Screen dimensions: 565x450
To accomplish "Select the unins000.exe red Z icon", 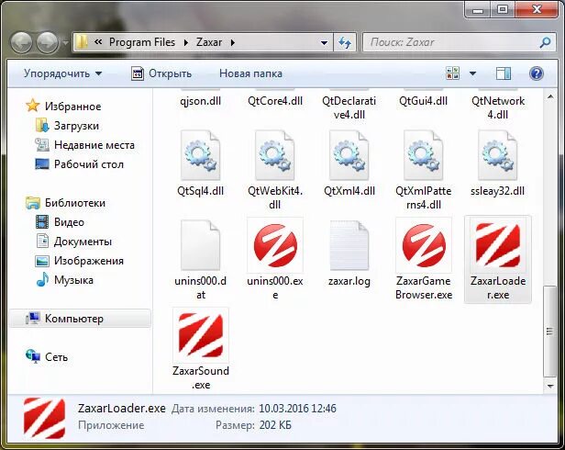I will pyautogui.click(x=275, y=245).
